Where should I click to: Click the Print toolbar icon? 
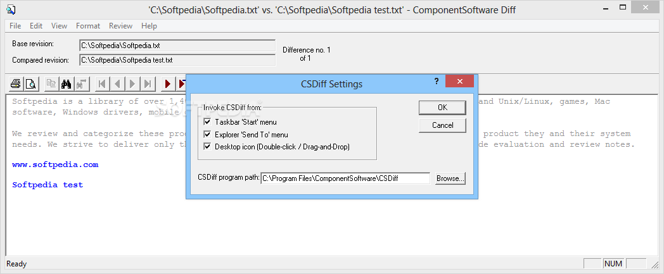[x=16, y=84]
